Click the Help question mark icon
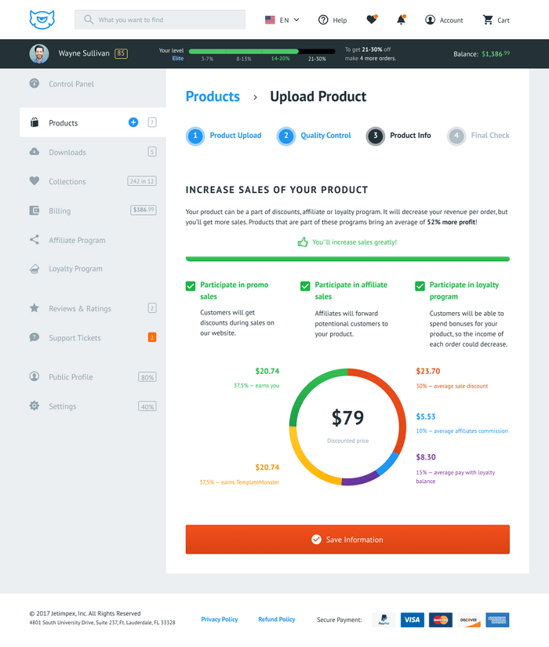549x647 pixels. pos(323,20)
